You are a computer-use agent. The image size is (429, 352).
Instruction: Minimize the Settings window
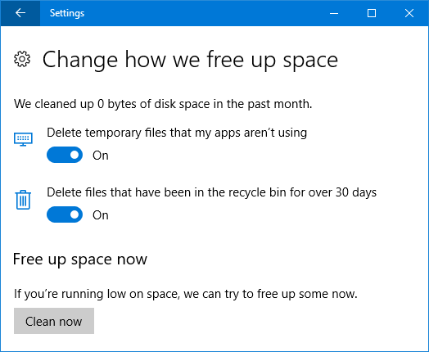pyautogui.click(x=334, y=13)
